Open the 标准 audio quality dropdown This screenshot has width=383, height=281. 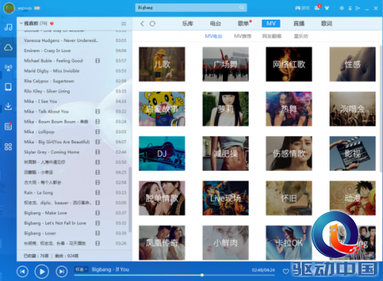coord(81,270)
